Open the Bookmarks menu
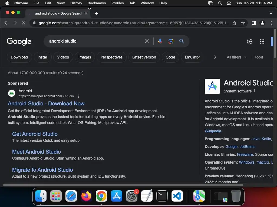 (97, 3)
